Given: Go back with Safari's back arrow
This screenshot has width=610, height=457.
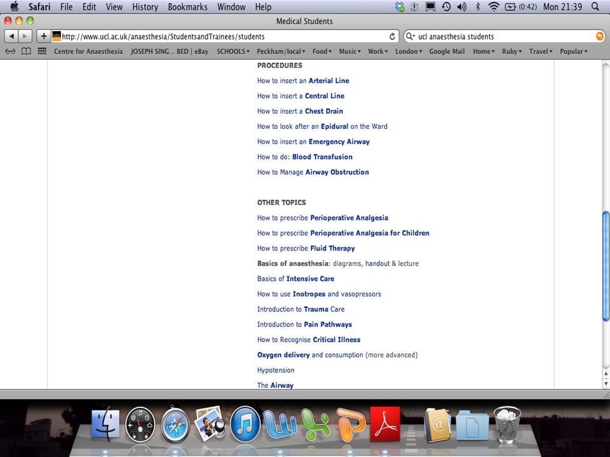Looking at the screenshot, I should pyautogui.click(x=11, y=37).
